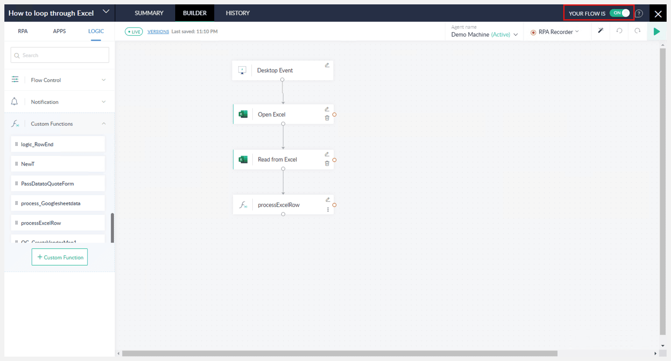The image size is (671, 361).
Task: Click the canvas horizontal scrollbar
Action: coord(339,353)
